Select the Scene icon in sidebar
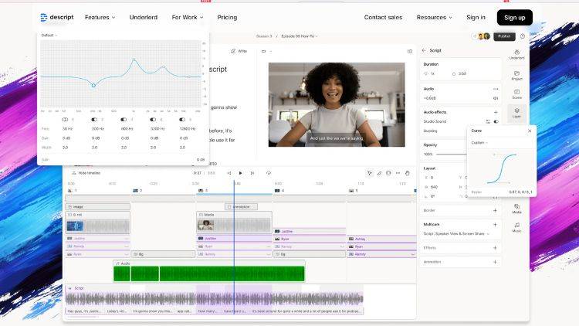Screen dimensions: 579x326 pos(516,93)
